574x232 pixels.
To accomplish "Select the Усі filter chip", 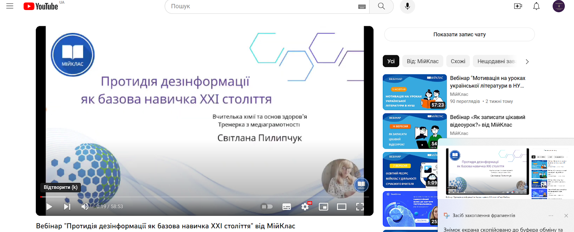I will [x=391, y=61].
